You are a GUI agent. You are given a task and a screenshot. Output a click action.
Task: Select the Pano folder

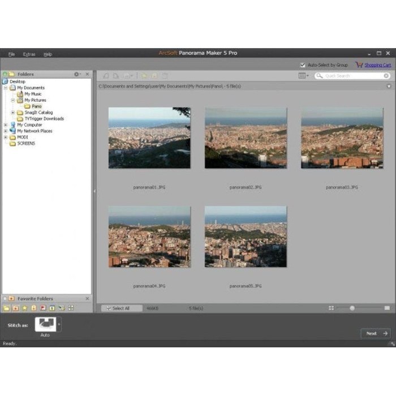[37, 106]
